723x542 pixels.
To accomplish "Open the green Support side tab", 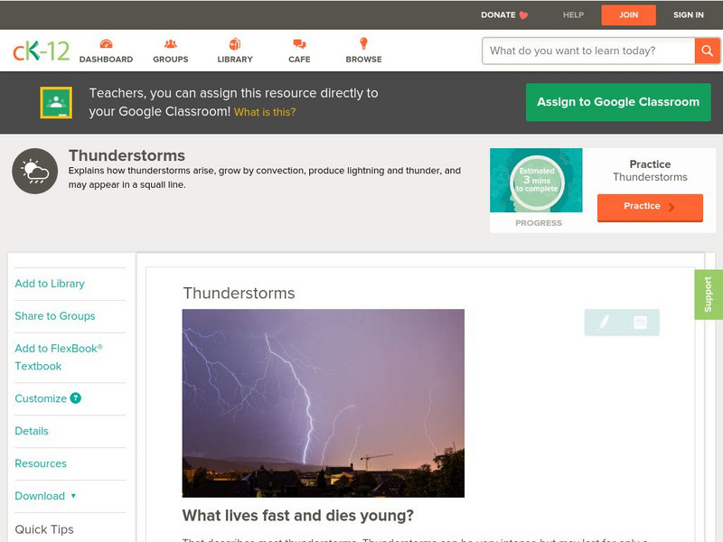I will (709, 294).
